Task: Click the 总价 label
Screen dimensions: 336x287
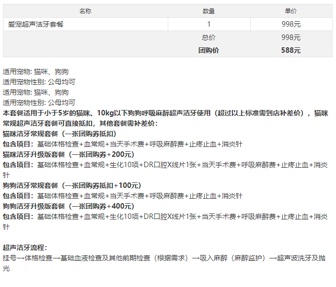Action: [x=209, y=37]
